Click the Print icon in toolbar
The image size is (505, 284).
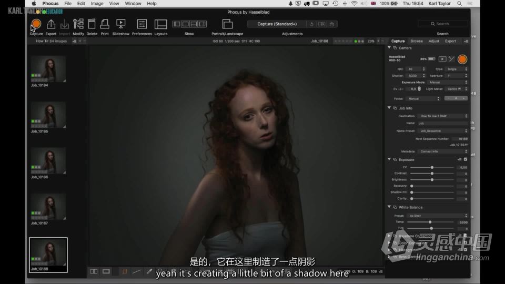(x=105, y=24)
